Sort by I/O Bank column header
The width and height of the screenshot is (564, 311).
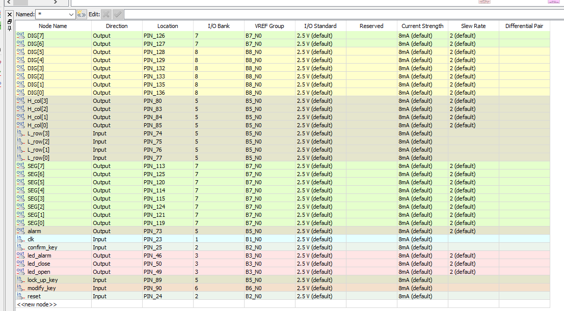219,26
